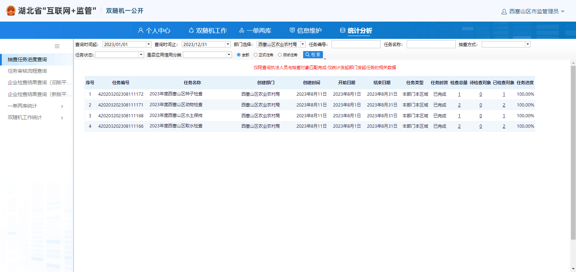The image size is (576, 272).
Task: Click the 双随机工作 icon in navigation
Action: [191, 31]
